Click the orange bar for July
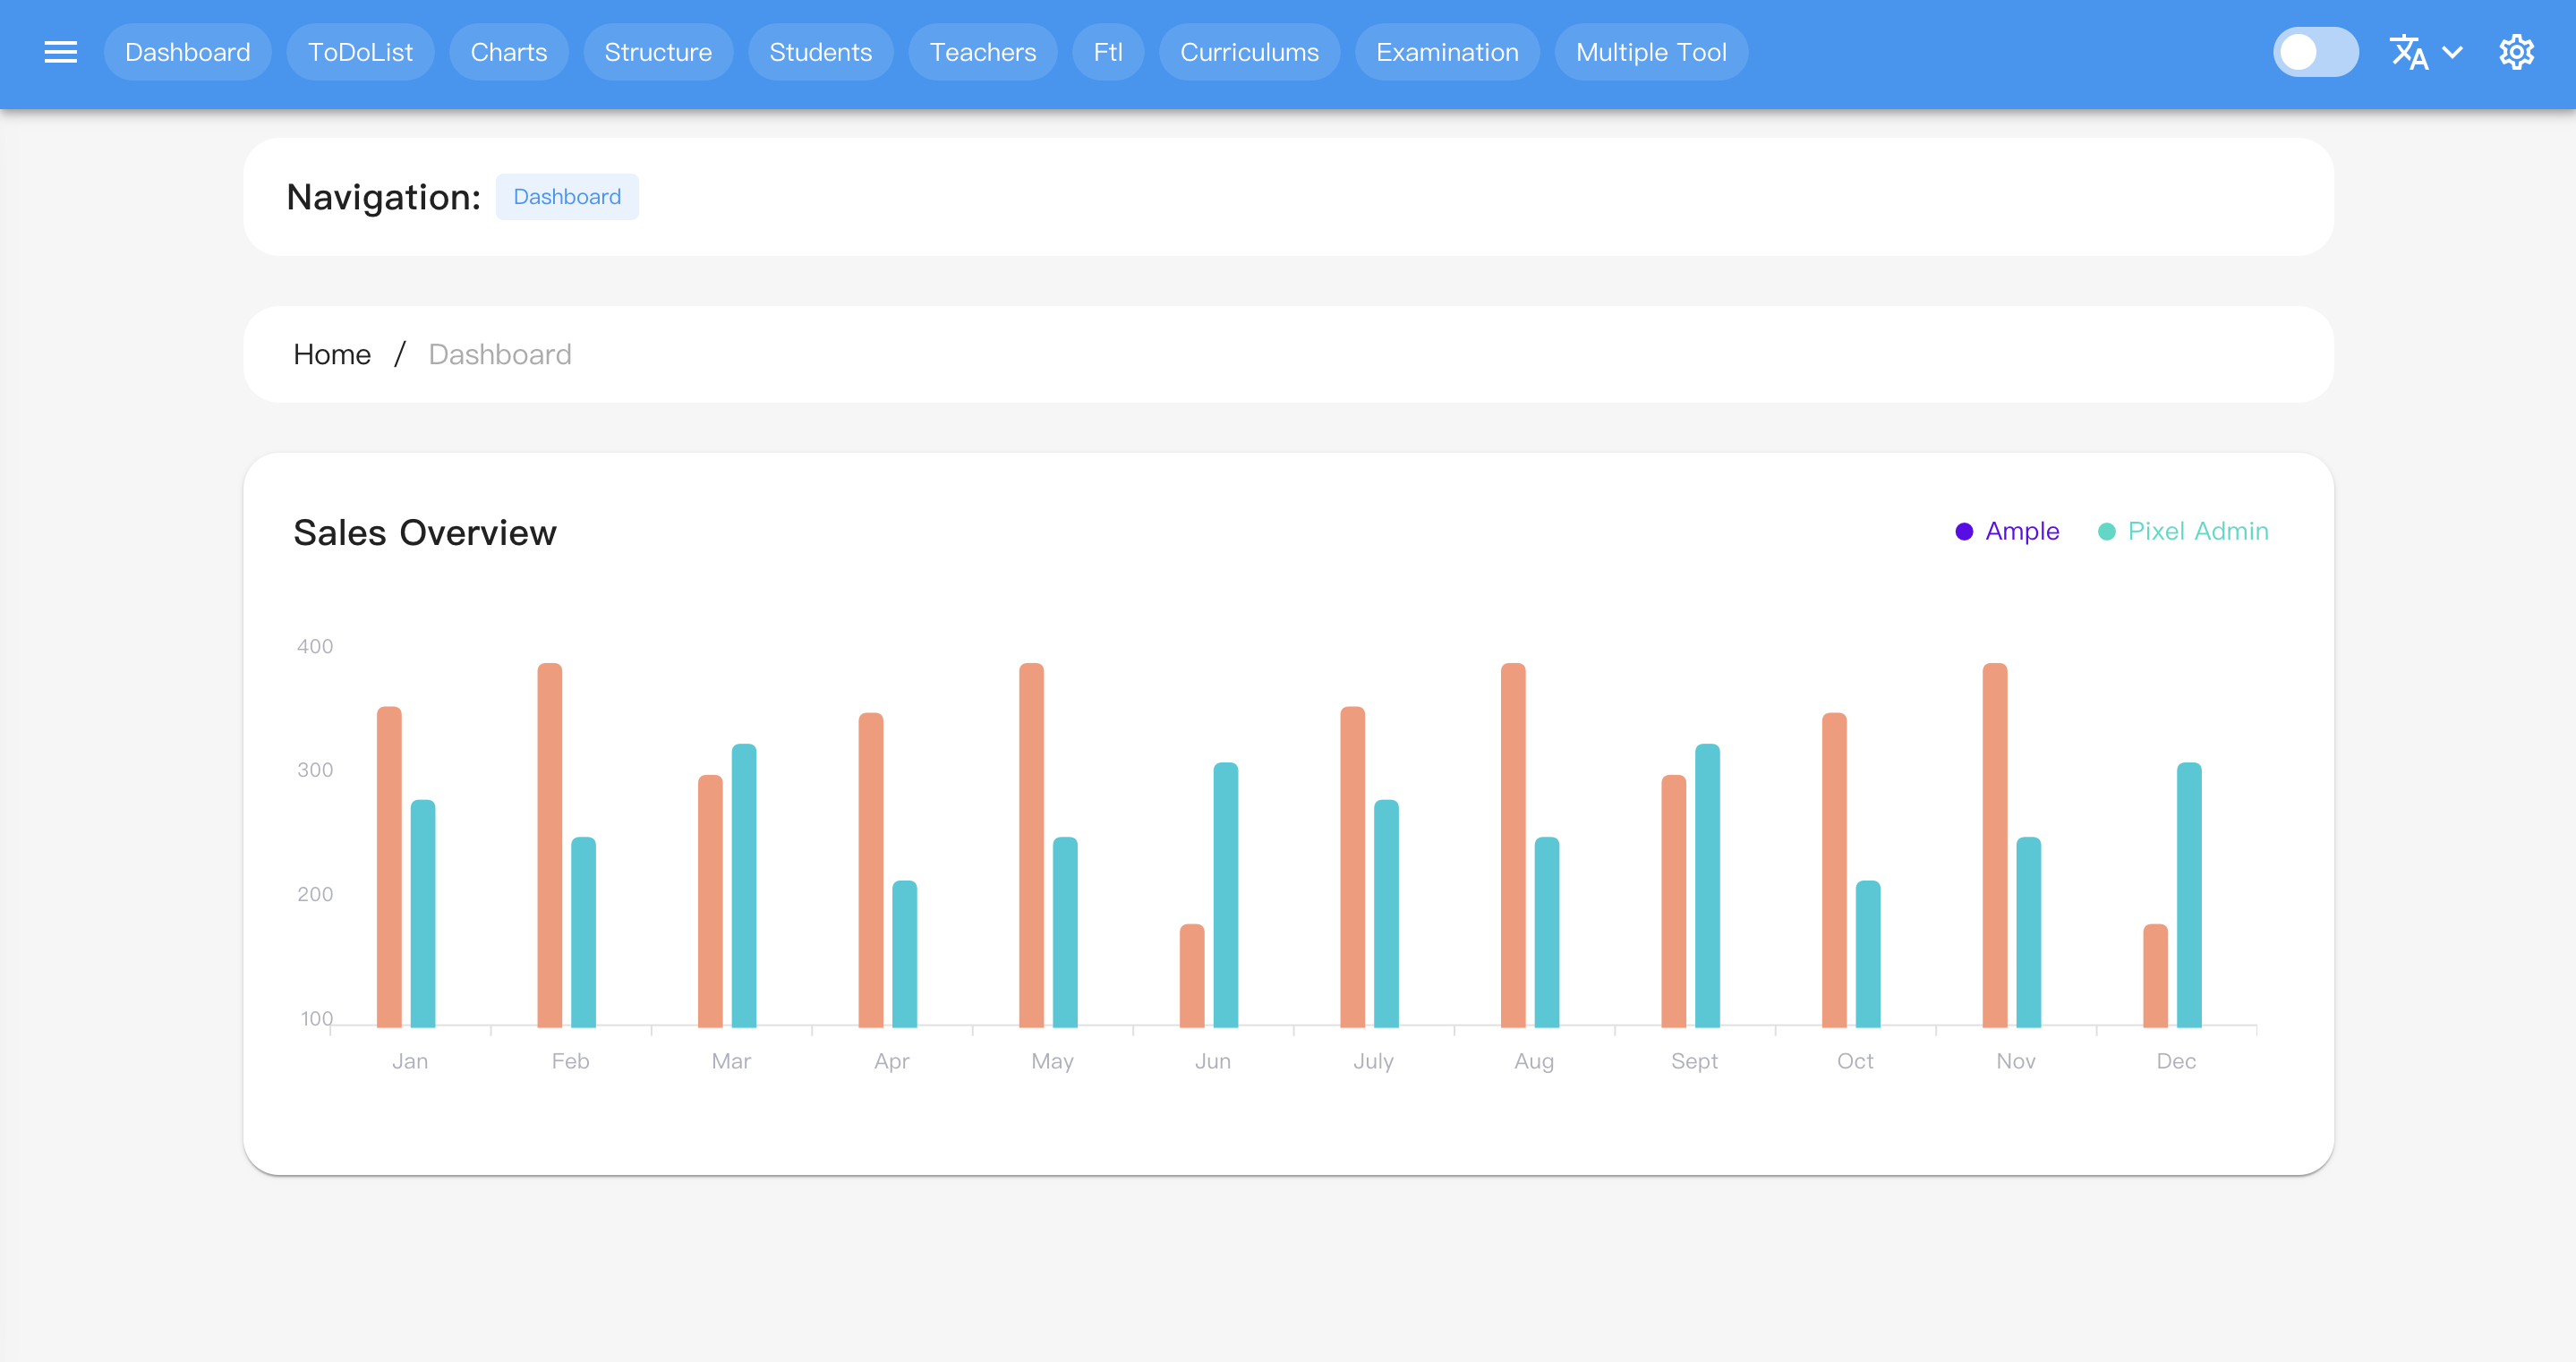 point(1353,867)
